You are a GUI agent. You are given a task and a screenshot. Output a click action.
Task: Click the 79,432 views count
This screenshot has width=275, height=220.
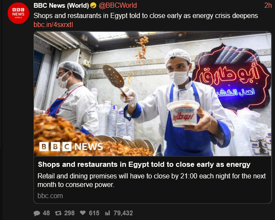[123, 213]
